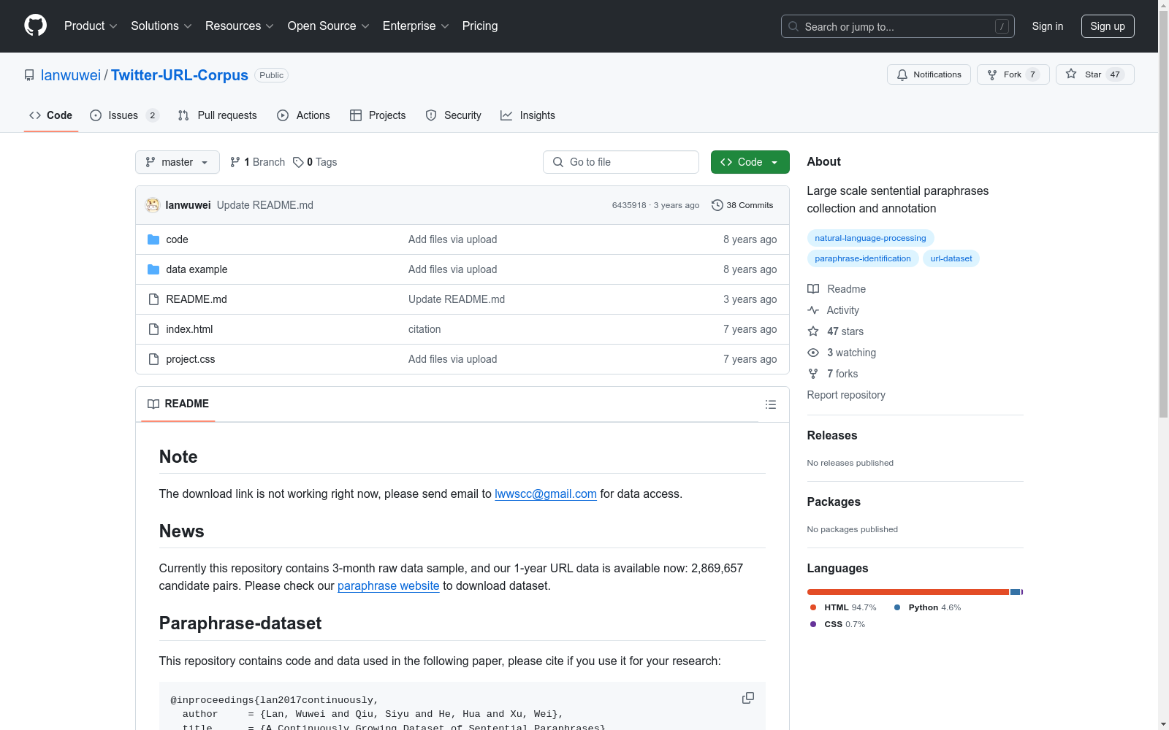Click the CSS purple language dot
Image resolution: width=1169 pixels, height=730 pixels.
point(813,624)
